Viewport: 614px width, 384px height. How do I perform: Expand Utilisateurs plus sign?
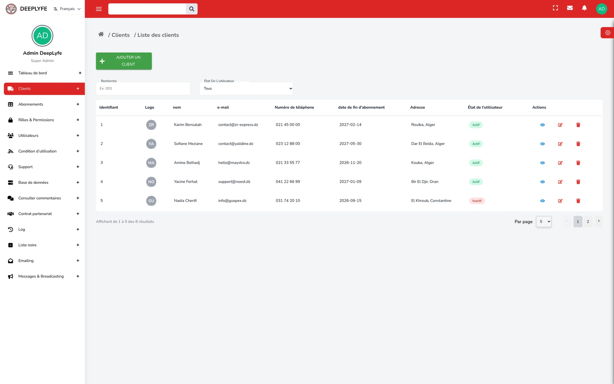coord(78,136)
